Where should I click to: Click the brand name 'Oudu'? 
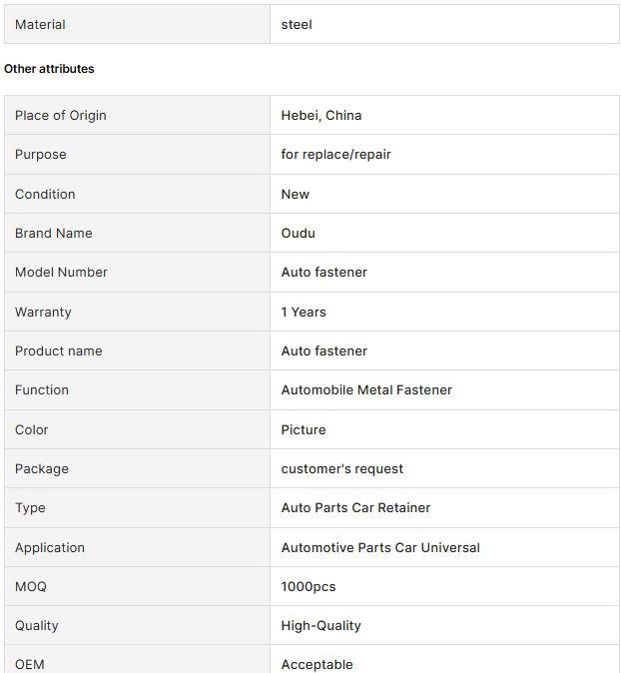tap(299, 233)
